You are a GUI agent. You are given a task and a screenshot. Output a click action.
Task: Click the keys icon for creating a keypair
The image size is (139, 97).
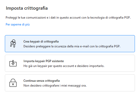tap(13, 44)
